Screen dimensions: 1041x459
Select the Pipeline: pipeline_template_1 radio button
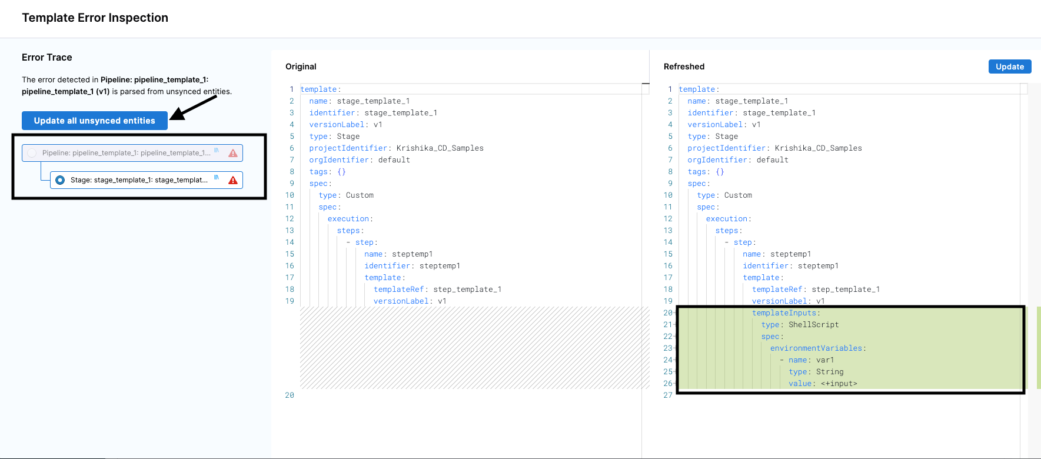coord(32,153)
